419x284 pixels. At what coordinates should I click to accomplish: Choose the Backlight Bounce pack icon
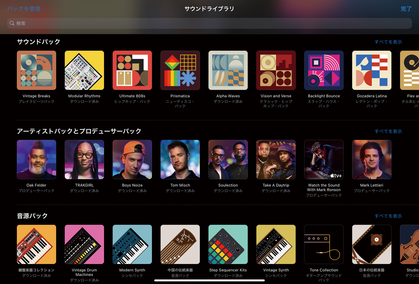point(324,70)
